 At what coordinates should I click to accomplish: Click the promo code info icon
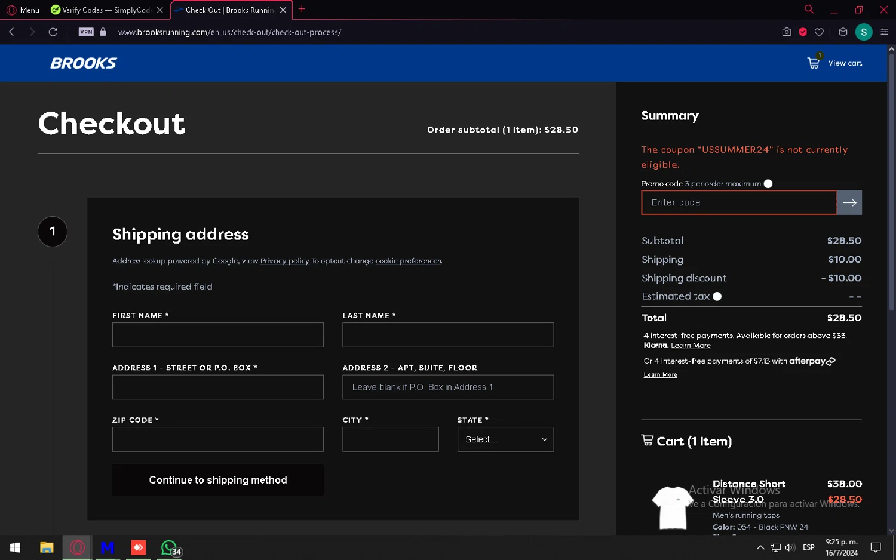tap(768, 184)
